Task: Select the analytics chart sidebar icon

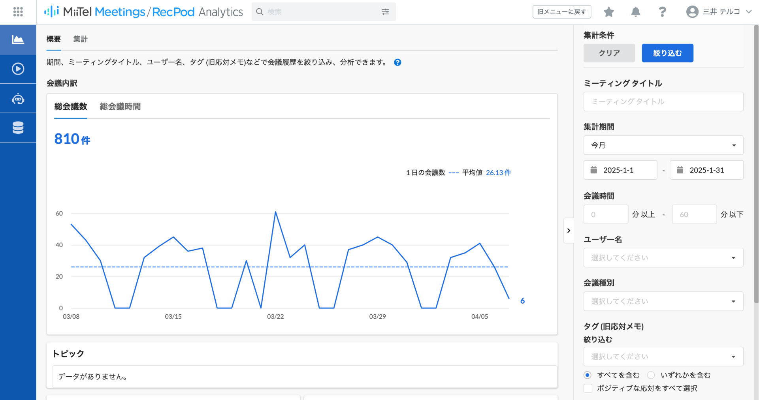Action: click(18, 39)
